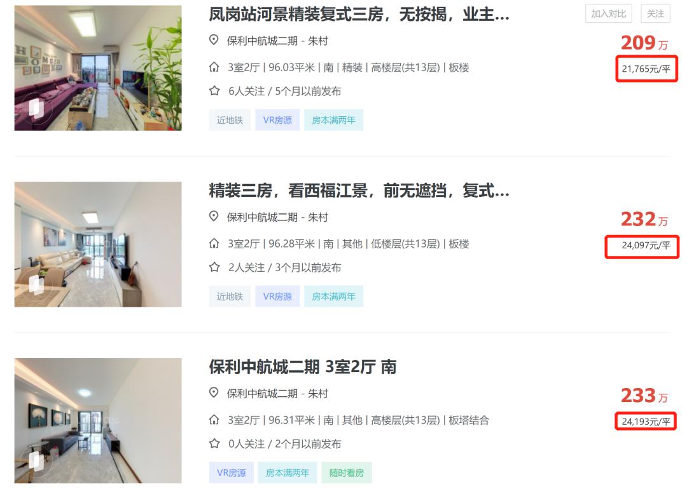Click the location pin icon of the first listing
The width and height of the screenshot is (687, 496).
[214, 40]
